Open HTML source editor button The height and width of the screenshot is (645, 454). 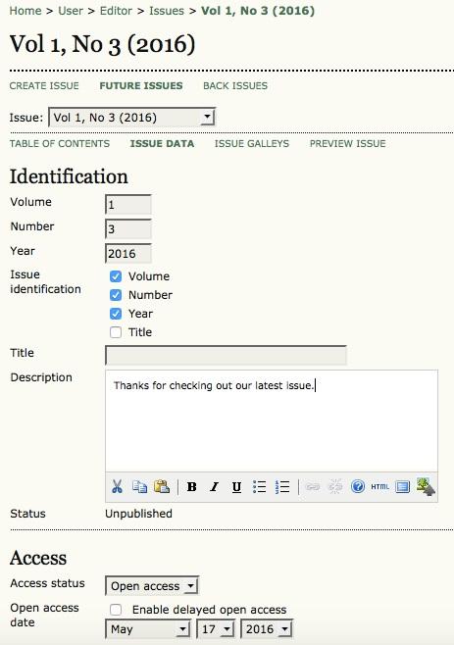[x=379, y=487]
